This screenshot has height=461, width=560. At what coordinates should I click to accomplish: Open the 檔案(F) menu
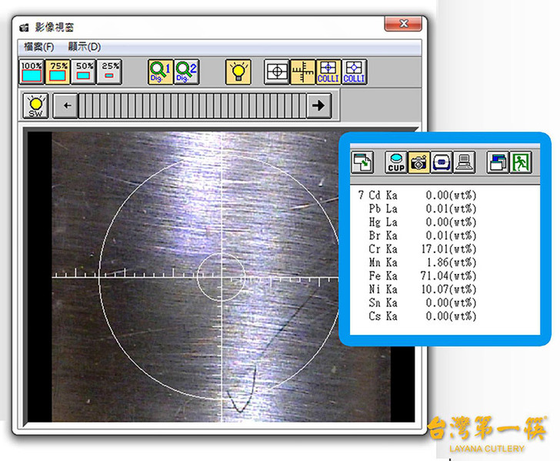pos(38,47)
